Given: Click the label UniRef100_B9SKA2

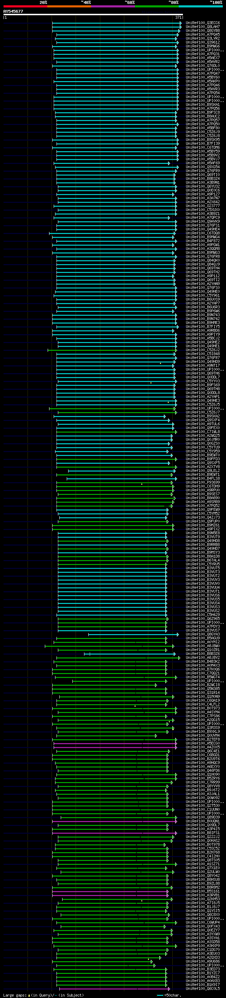Looking at the screenshot, I should 203,416.
